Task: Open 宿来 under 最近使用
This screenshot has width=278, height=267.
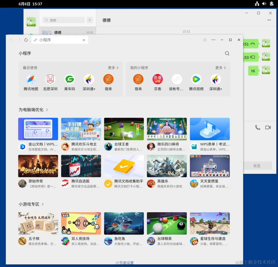Action: [108, 79]
